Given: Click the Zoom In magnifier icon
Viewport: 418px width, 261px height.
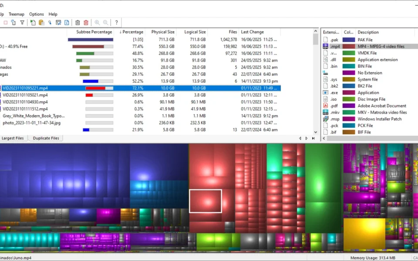Looking at the screenshot, I should click(x=97, y=23).
